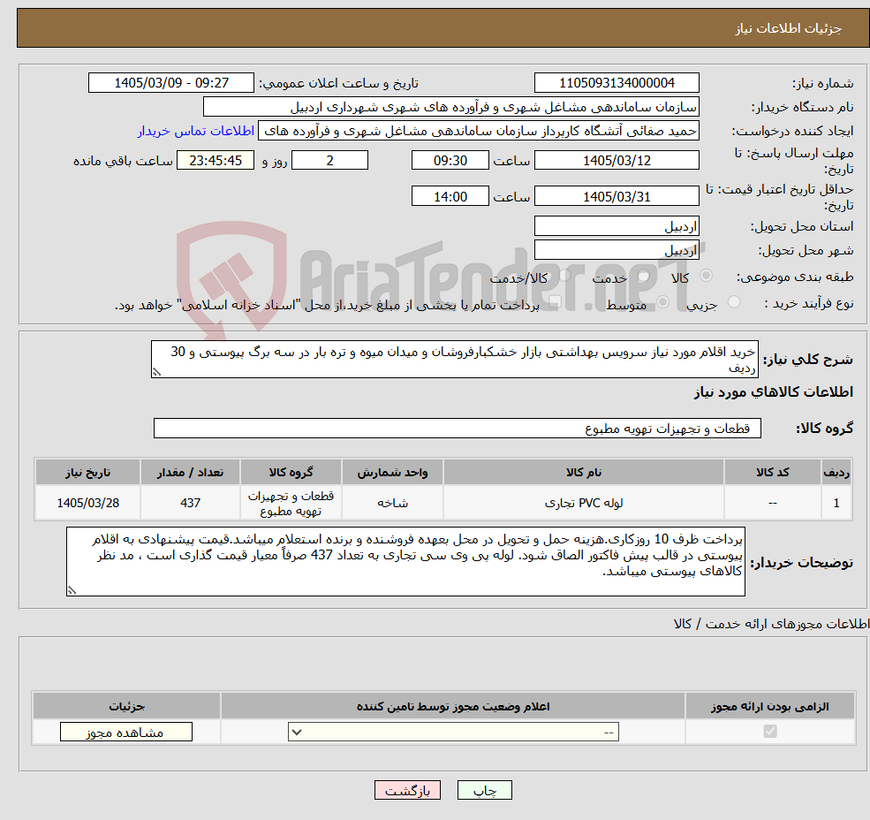Click the delivery city field اردبیل
This screenshot has width=870, height=820.
(x=617, y=250)
